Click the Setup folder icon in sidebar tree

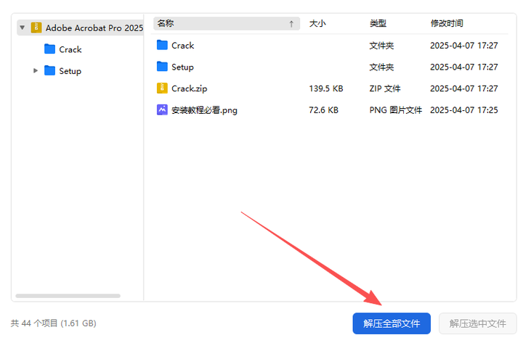point(49,71)
